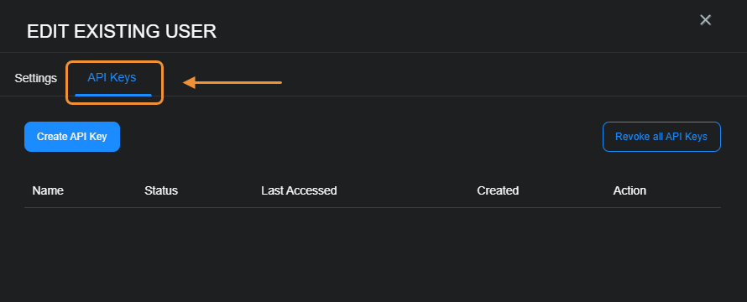Viewport: 747px width, 302px height.
Task: Open the API Keys tab
Action: tap(112, 77)
